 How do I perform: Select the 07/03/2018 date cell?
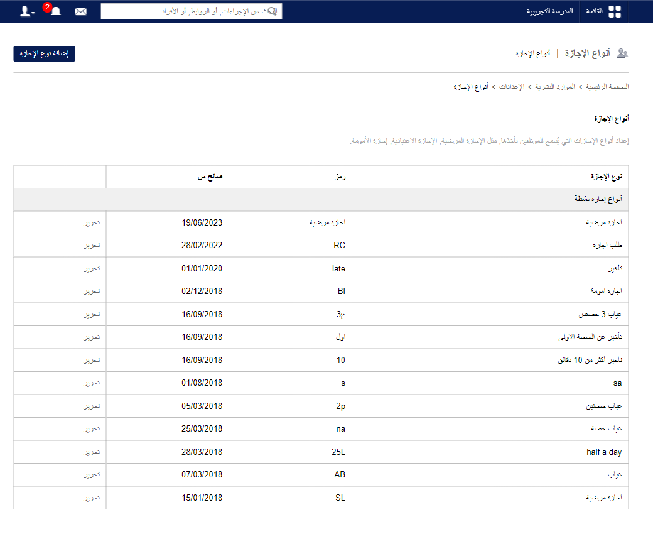click(x=168, y=474)
